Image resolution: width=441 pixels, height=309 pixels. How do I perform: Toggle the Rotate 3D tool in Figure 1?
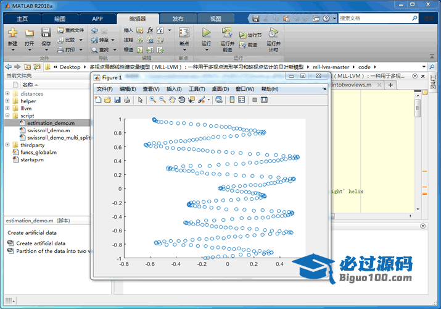point(182,99)
